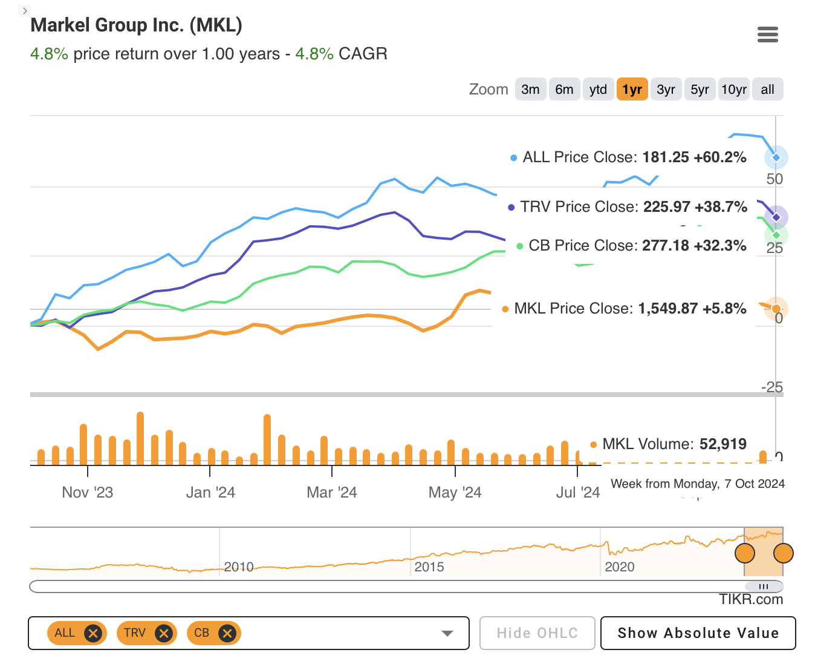Remove the CB comparison chip via its X icon

pyautogui.click(x=227, y=633)
